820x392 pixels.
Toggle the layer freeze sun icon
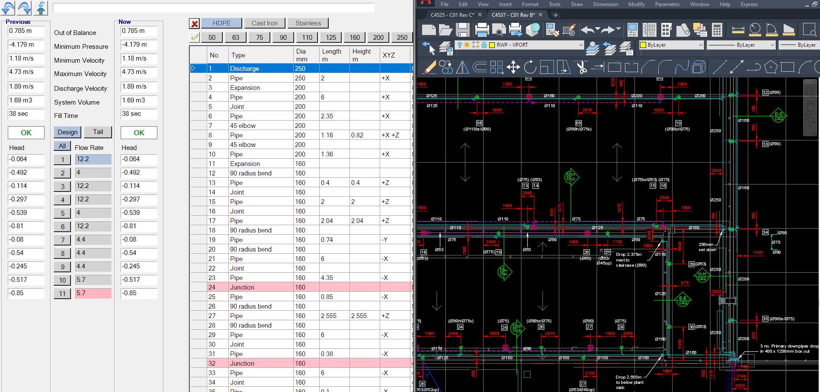(x=467, y=45)
